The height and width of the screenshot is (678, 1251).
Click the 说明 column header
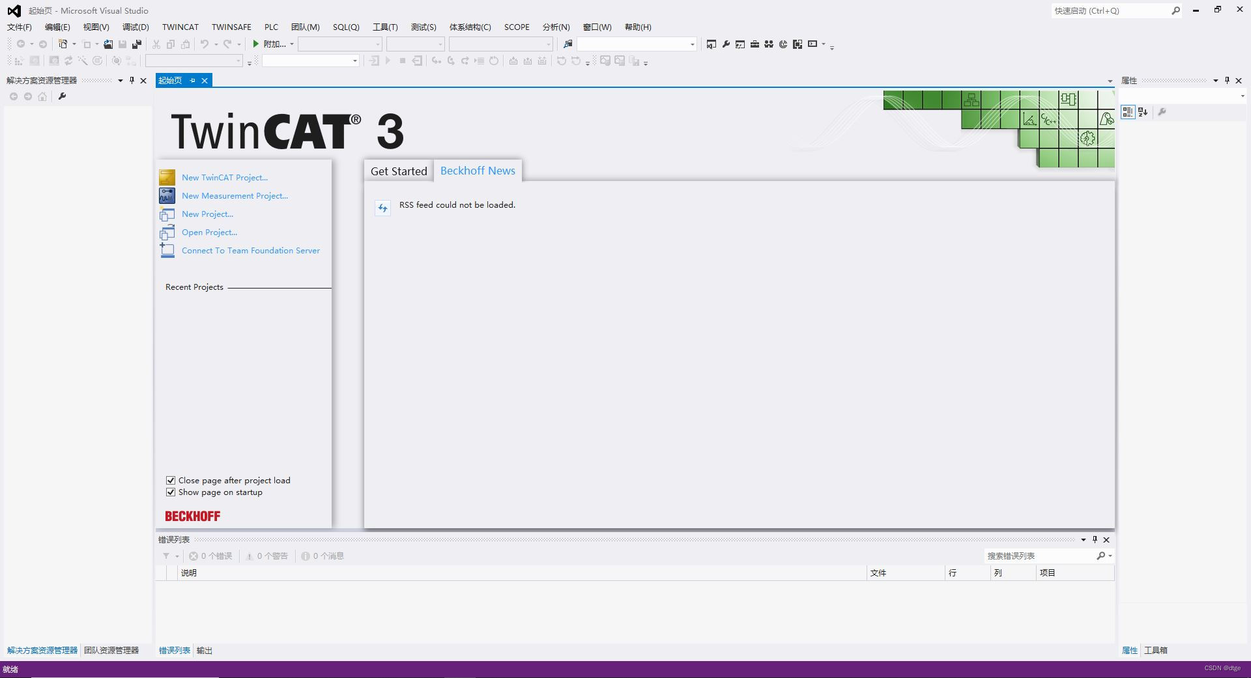pyautogui.click(x=522, y=572)
